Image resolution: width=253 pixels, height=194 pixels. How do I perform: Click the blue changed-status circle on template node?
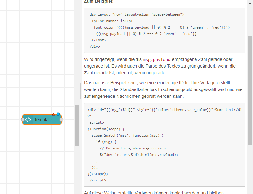[58, 114]
